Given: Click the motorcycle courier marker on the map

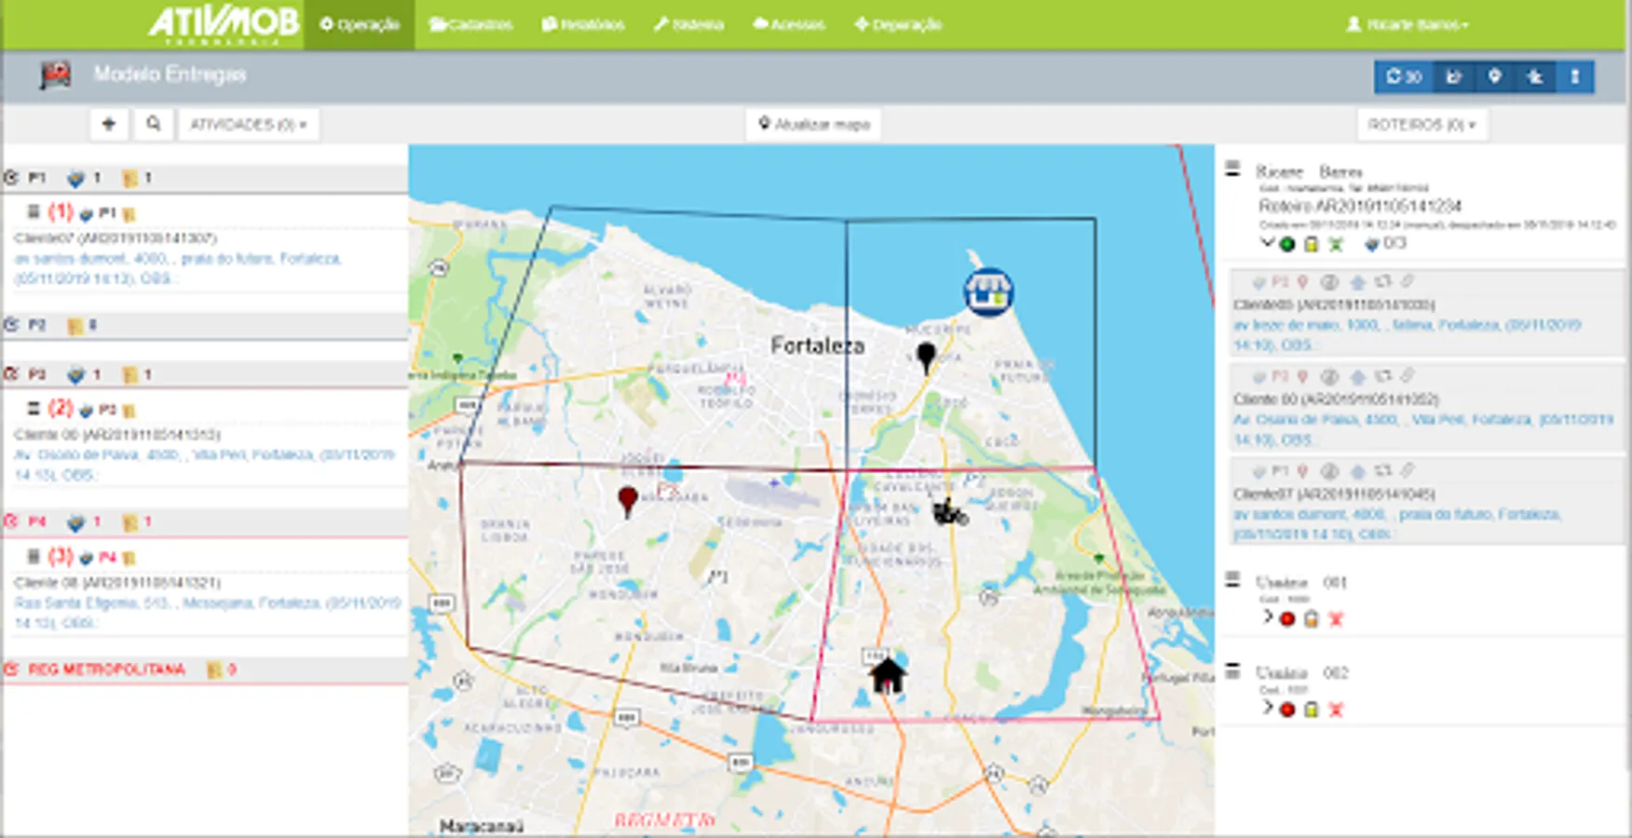Looking at the screenshot, I should tap(950, 511).
